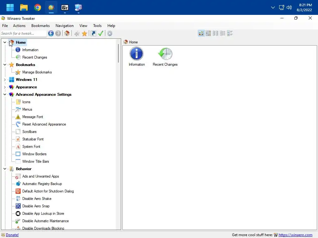318x238 pixels.
Task: Open the View menu
Action: tap(83, 26)
